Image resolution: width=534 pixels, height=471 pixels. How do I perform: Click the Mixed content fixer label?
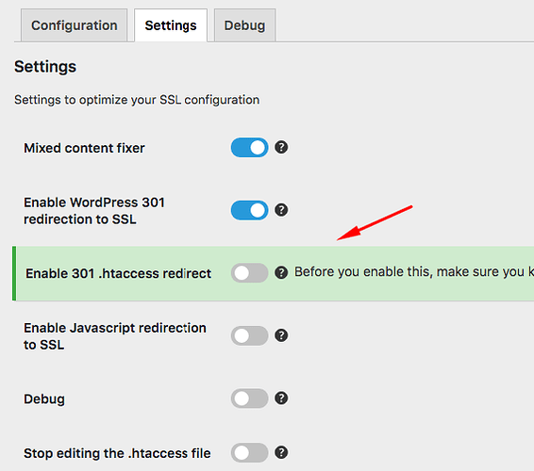tap(84, 148)
